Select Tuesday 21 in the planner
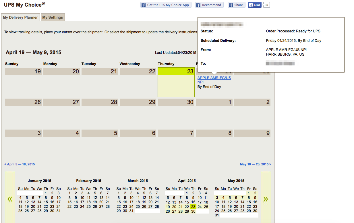 click(100, 71)
